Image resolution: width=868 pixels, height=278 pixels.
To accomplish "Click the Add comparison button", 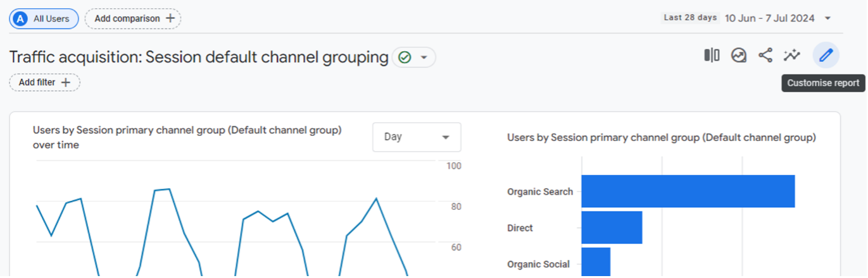I will (133, 19).
